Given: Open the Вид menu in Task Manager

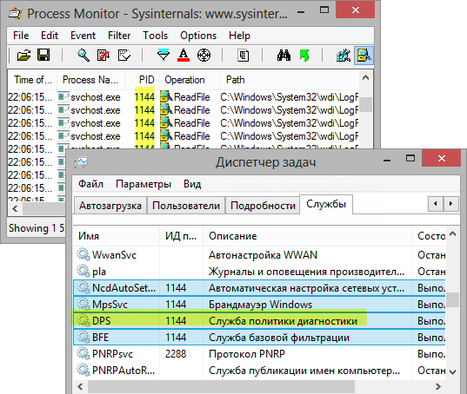Looking at the screenshot, I should 192,184.
